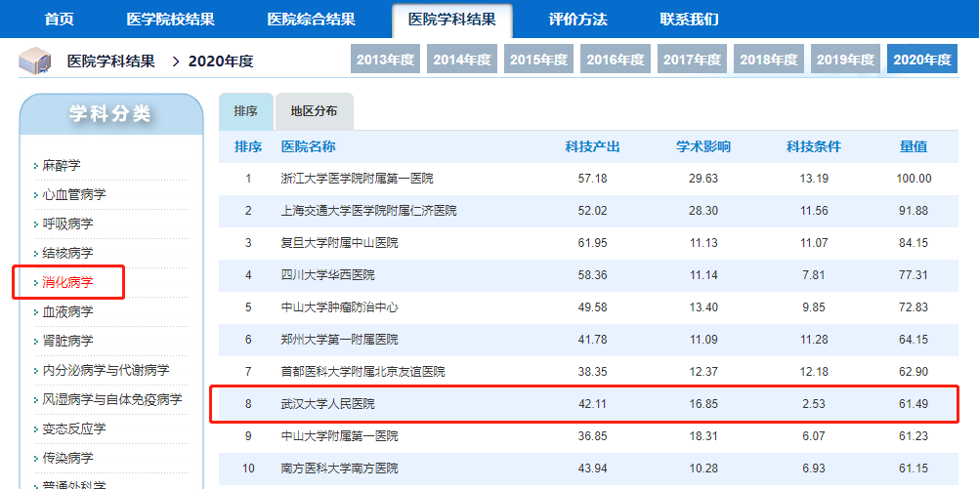The image size is (979, 489).
Task: Click the 91.88 value for 仁济医院
Action: click(914, 211)
